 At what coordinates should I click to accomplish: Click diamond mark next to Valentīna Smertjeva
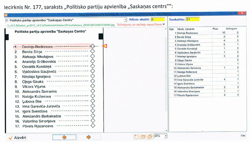(x=93, y=121)
